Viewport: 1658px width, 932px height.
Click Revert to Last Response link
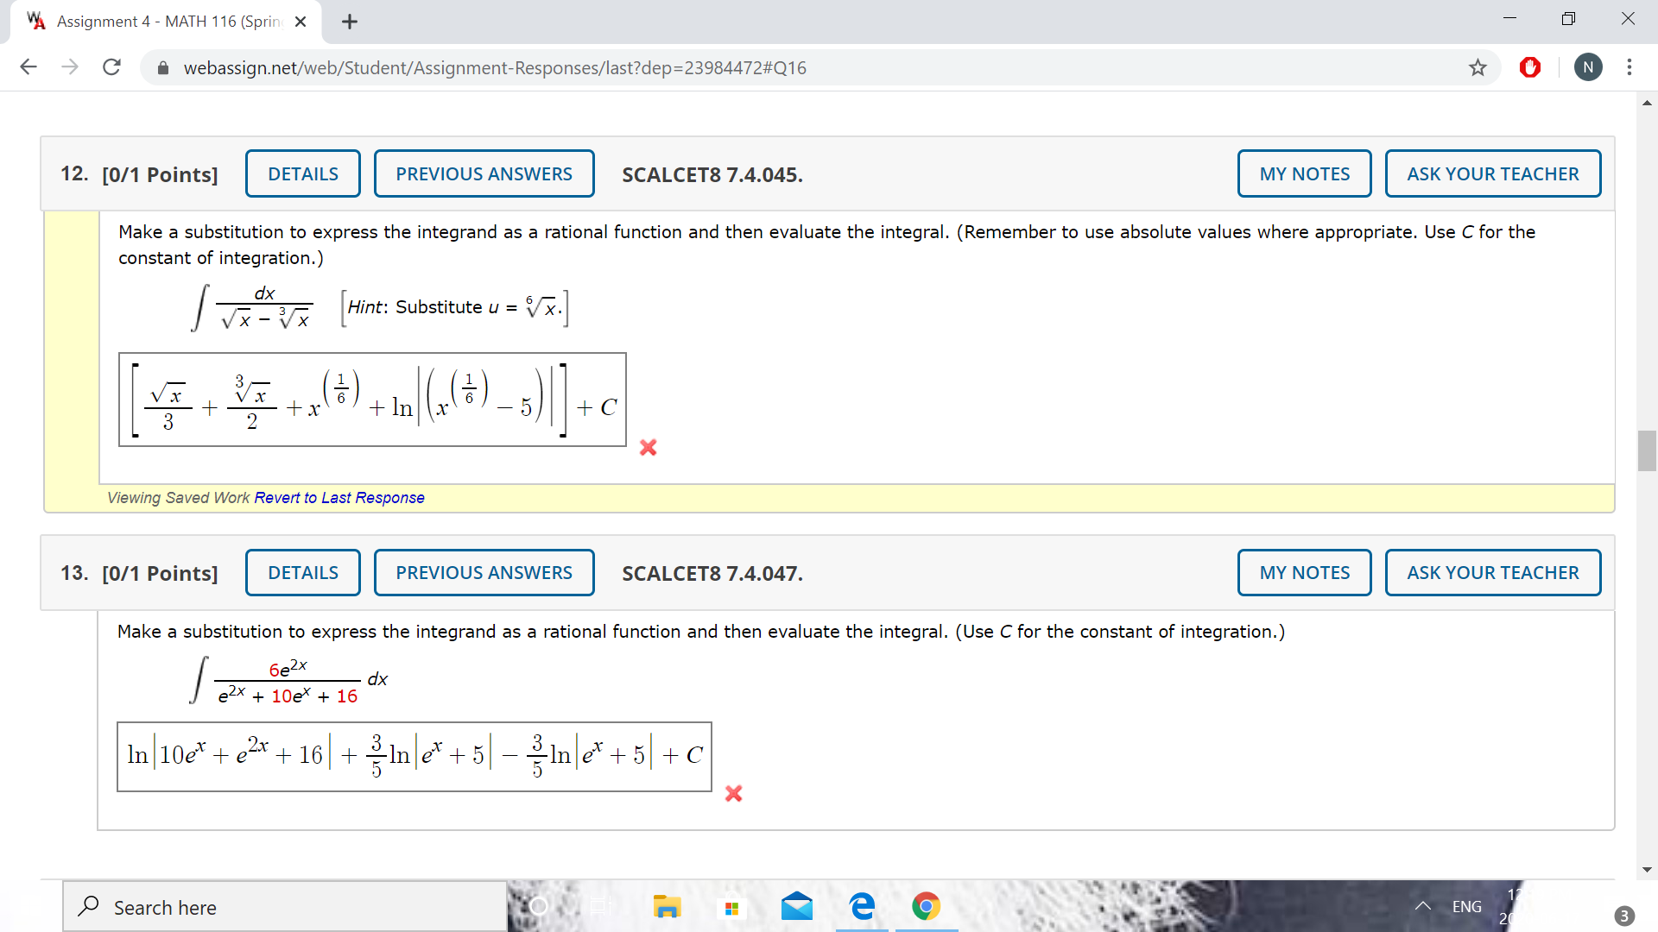(x=339, y=498)
